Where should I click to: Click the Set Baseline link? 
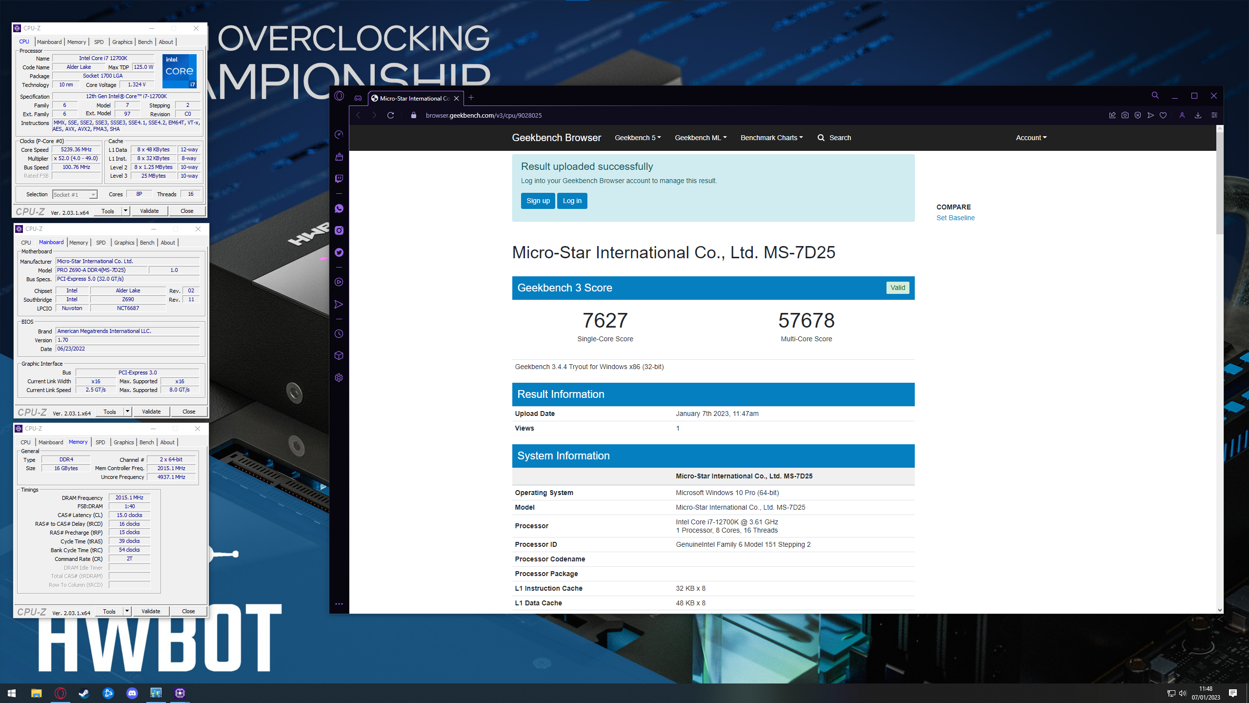(x=955, y=218)
